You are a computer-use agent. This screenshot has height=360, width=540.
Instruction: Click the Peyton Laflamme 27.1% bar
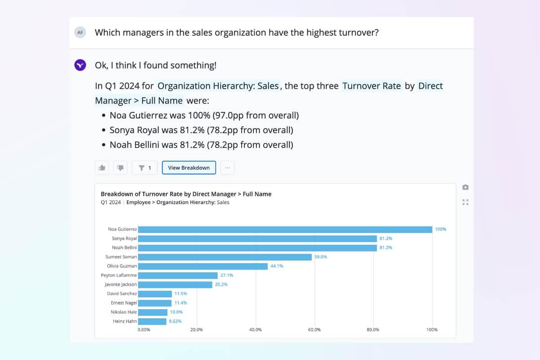178,275
